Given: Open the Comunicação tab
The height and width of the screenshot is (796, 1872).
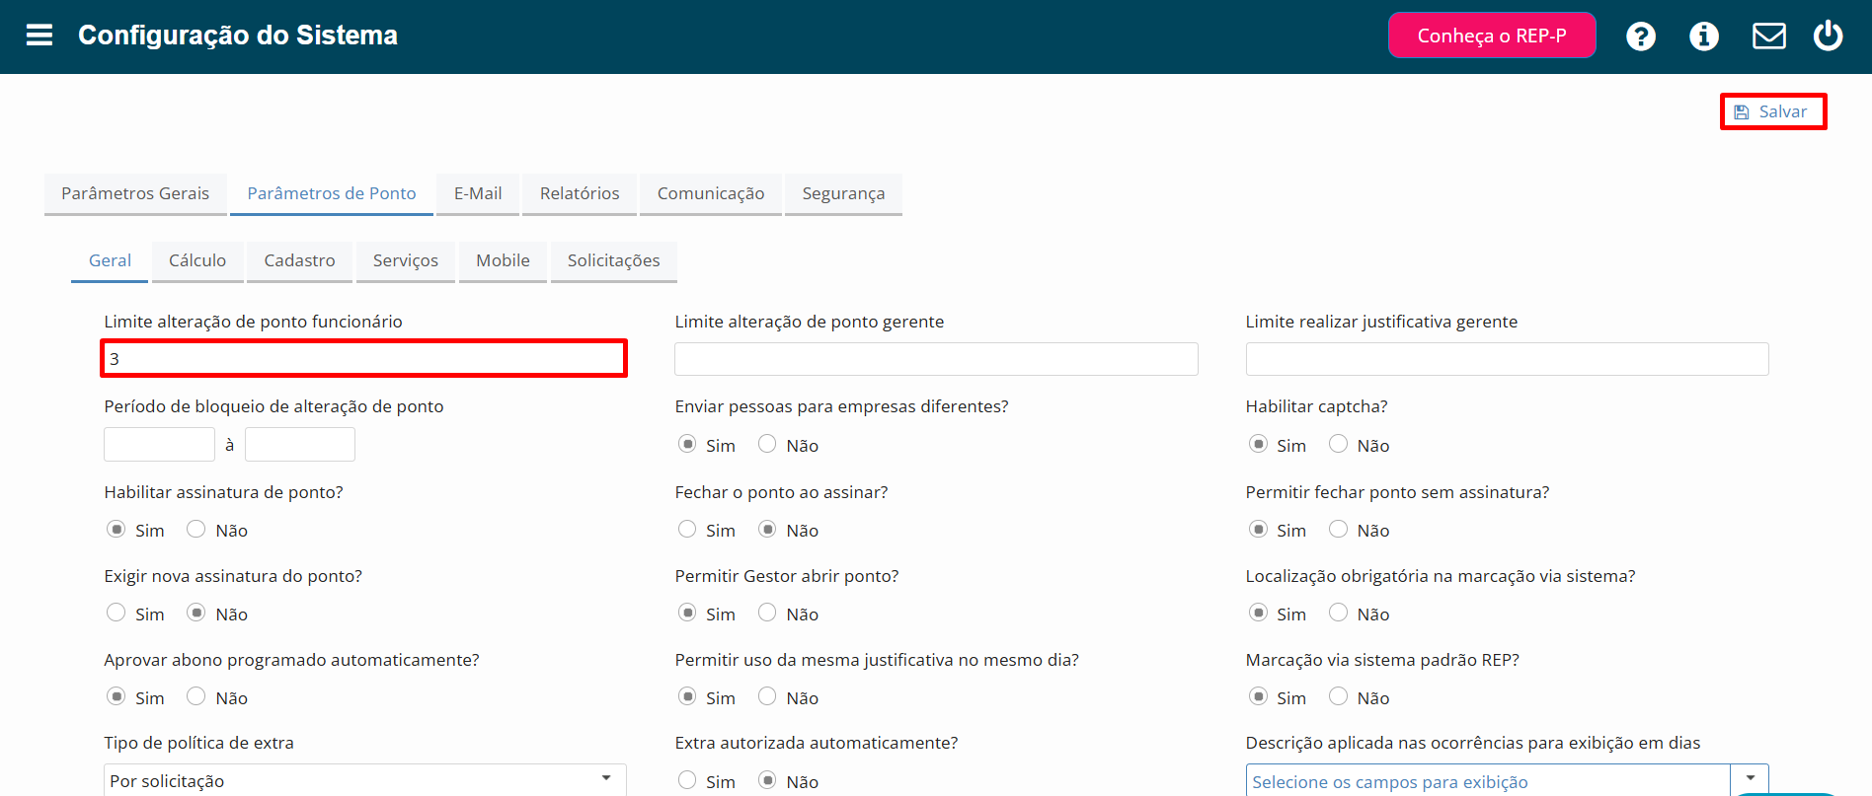Looking at the screenshot, I should 711,193.
